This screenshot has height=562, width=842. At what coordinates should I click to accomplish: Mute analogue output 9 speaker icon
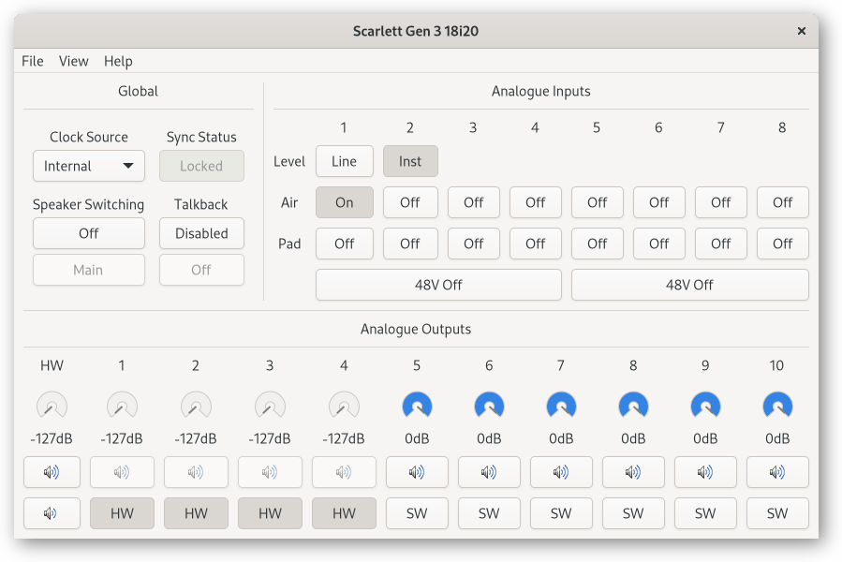pyautogui.click(x=705, y=473)
